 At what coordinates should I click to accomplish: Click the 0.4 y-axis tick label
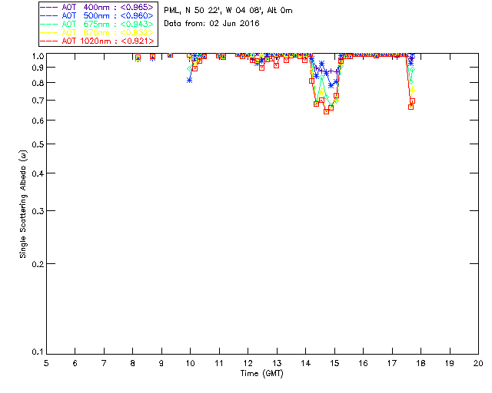[x=38, y=173]
